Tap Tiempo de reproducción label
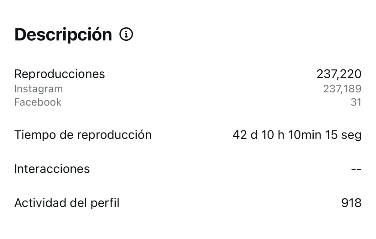376x239 pixels. click(x=83, y=135)
